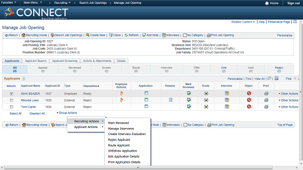Reject Rhonda Lowe with red icon

[x=249, y=100]
